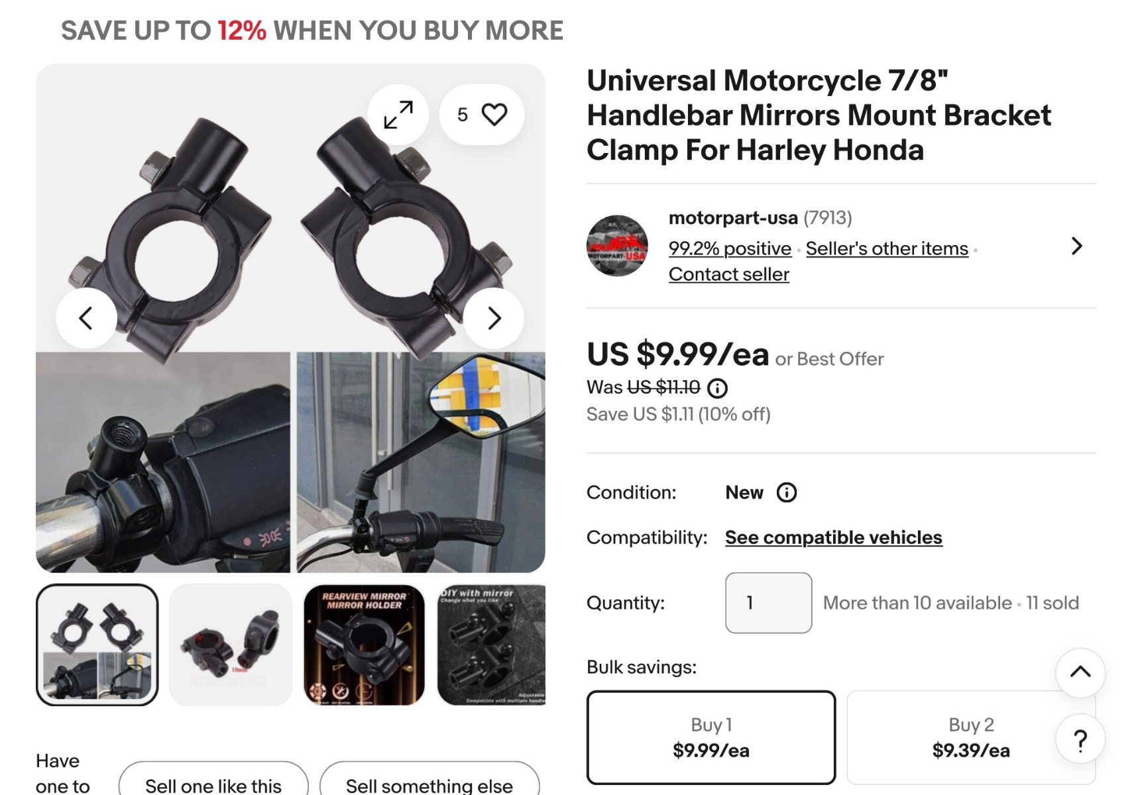Select the Buy 1 $9.99/ea bulk option
This screenshot has width=1138, height=795.
[711, 737]
